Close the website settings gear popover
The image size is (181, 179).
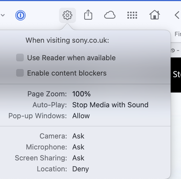click(x=67, y=15)
